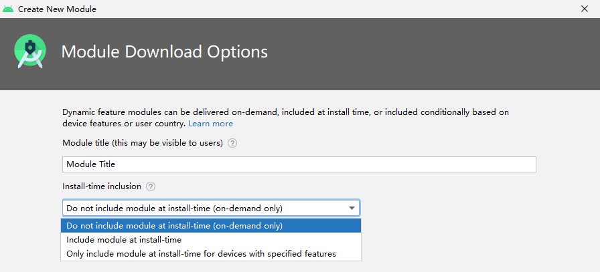Click the Android logo in the title bar
The height and width of the screenshot is (272, 600).
tap(8, 8)
